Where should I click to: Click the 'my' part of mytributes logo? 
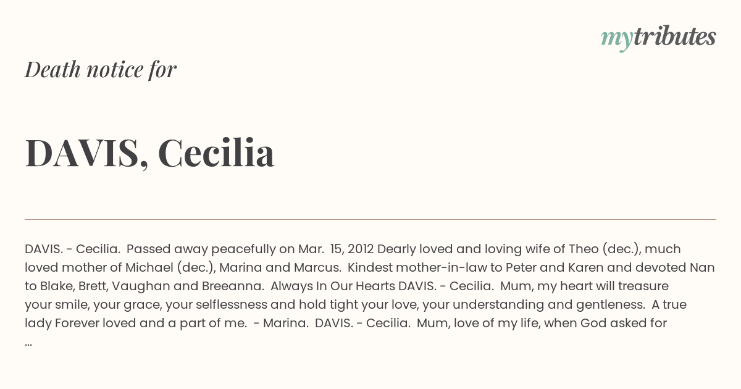(x=616, y=39)
